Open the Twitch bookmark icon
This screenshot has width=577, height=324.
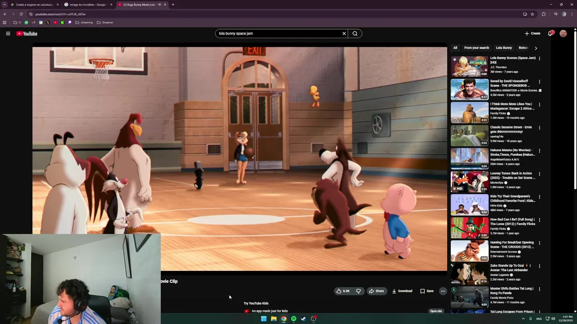click(69, 22)
